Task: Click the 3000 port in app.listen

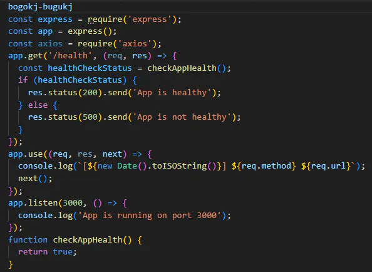Action: 73,203
